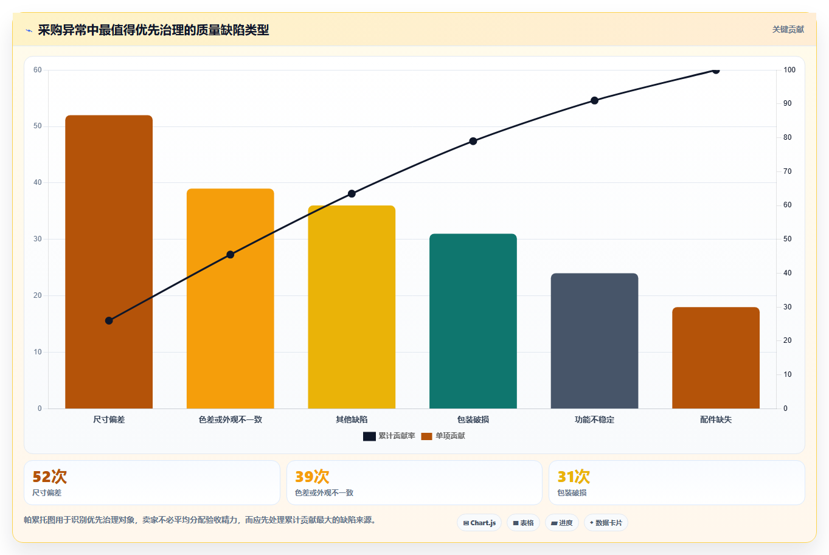Image resolution: width=829 pixels, height=555 pixels.
Task: Click the orange 单项贡献 legend color box
Action: click(x=426, y=436)
